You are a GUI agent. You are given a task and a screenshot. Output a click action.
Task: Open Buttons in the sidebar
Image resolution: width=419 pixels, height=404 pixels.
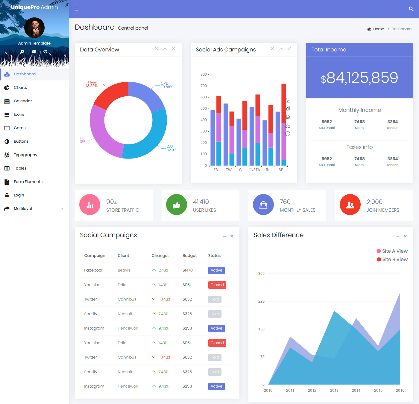pos(34,141)
